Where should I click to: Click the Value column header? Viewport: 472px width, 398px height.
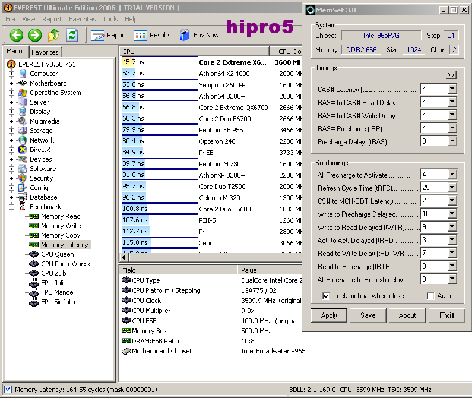tap(271, 270)
